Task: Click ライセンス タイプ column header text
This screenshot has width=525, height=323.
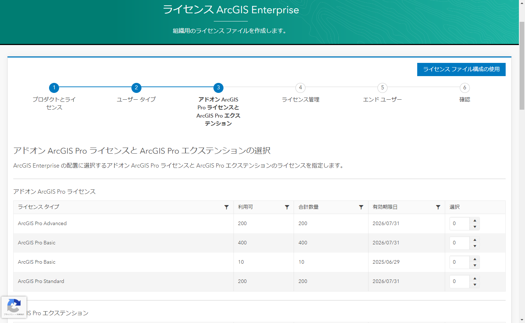Action: pyautogui.click(x=38, y=207)
